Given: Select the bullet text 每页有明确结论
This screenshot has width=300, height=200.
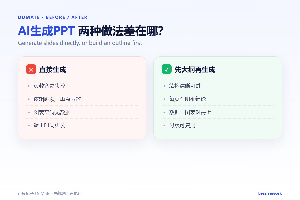Looking at the screenshot, I should [188, 99].
